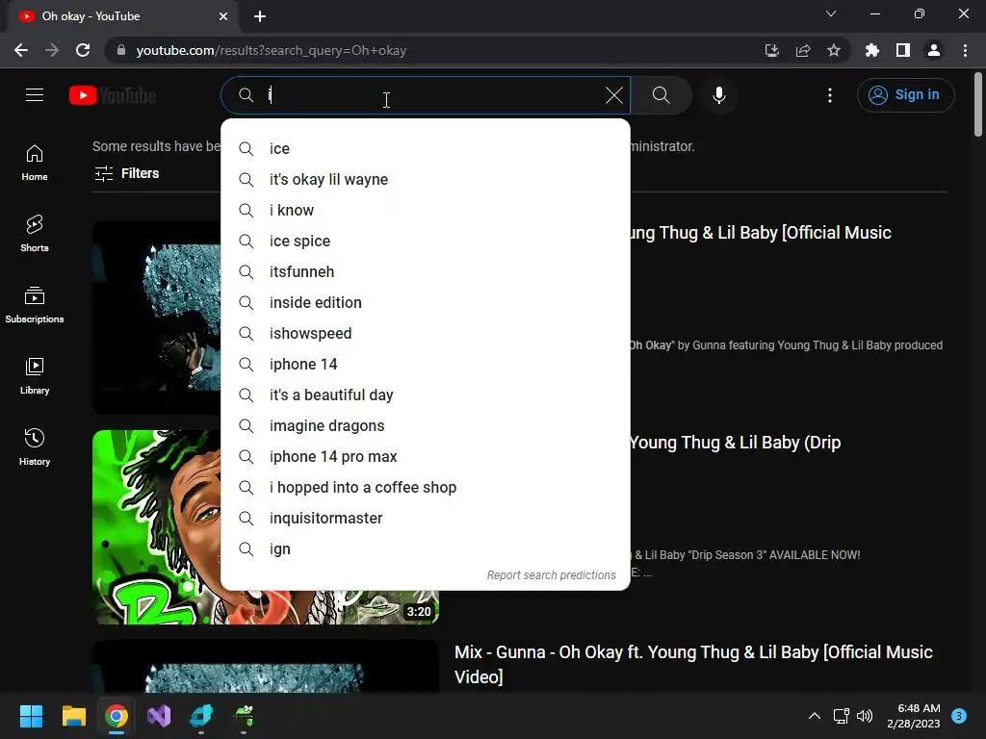
Task: Bookmark this tab with the star
Action: point(834,50)
